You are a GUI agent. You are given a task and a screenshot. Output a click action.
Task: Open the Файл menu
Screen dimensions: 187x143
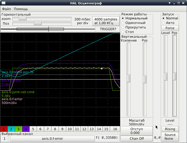[x=7, y=9]
